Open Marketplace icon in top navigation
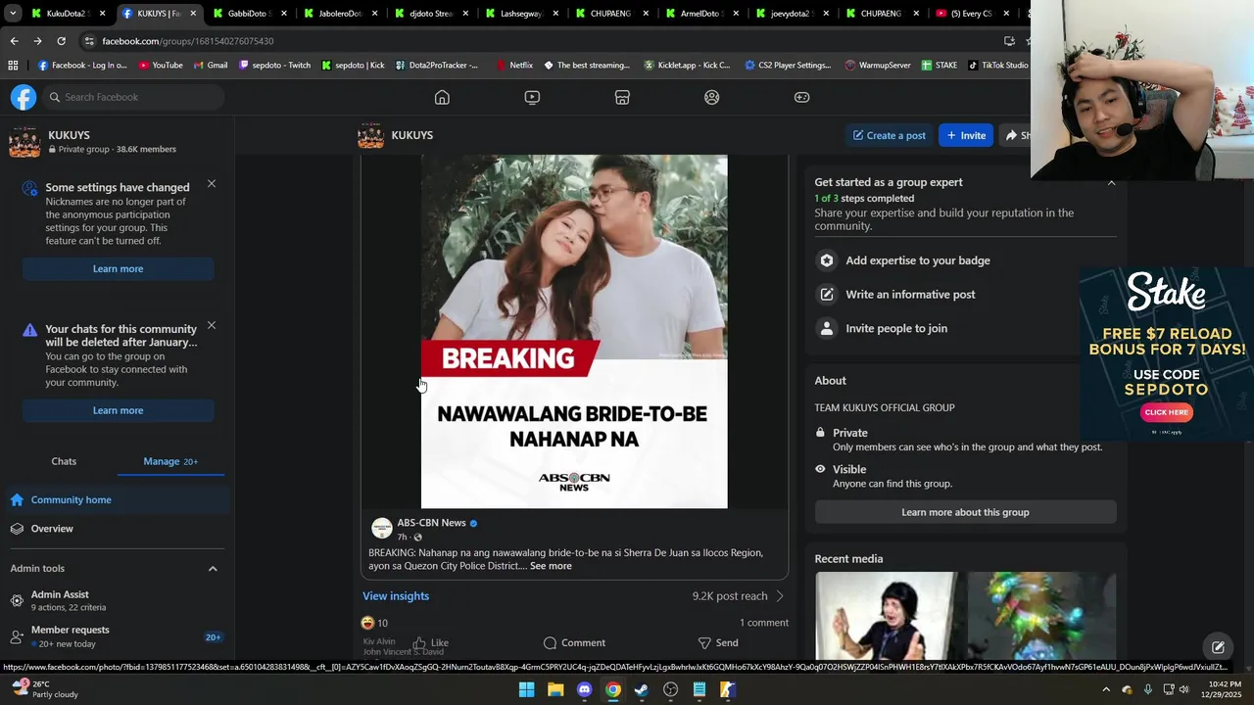 pyautogui.click(x=622, y=97)
